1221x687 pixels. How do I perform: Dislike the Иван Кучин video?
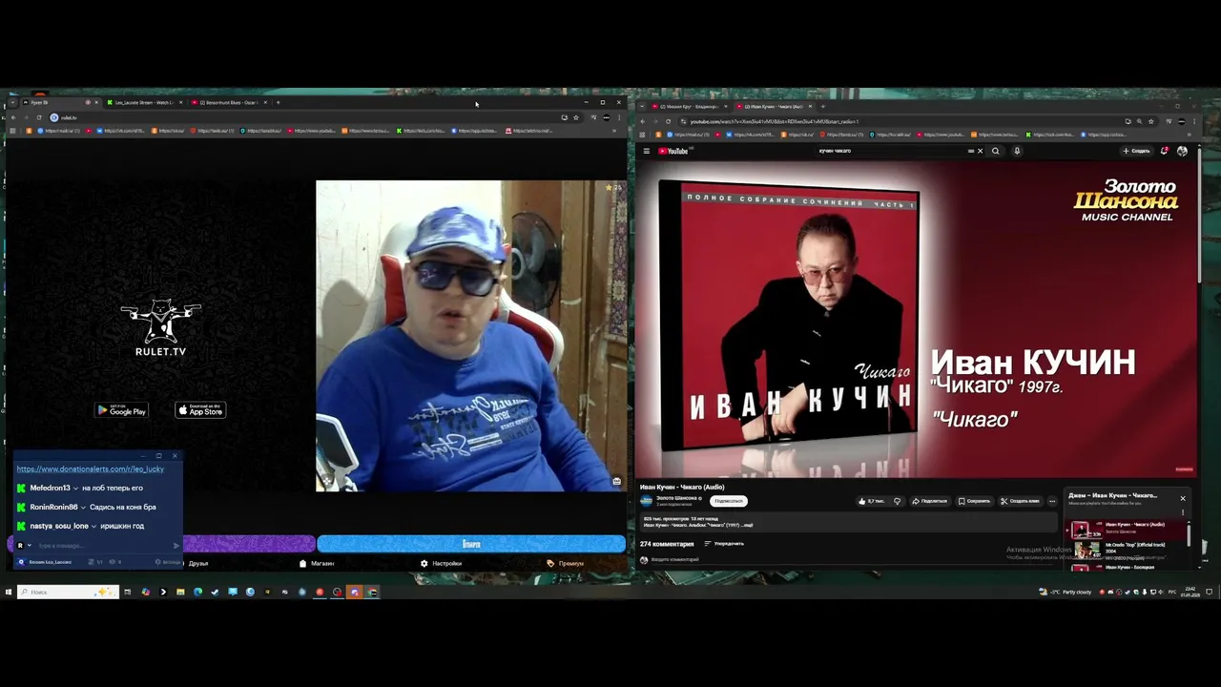897,501
